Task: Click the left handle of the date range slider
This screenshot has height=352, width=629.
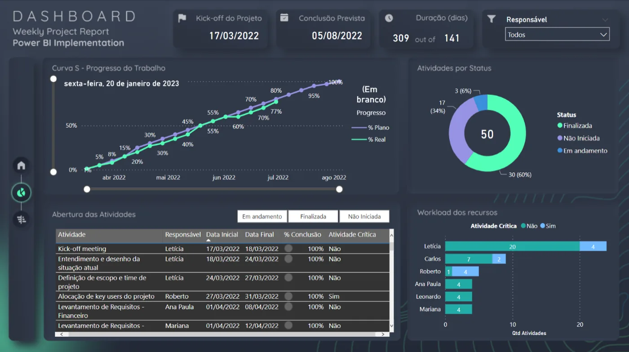Action: click(x=87, y=189)
